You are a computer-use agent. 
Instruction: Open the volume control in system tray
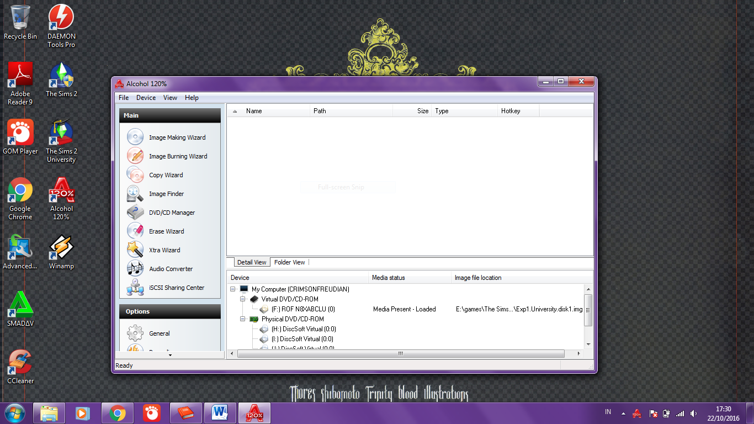tap(693, 413)
